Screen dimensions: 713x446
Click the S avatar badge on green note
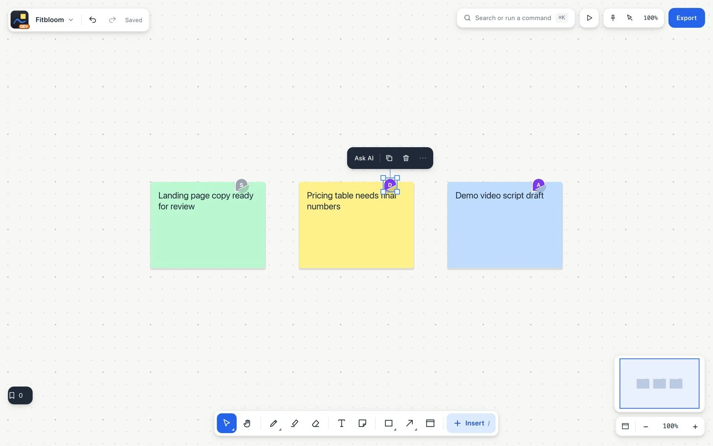pyautogui.click(x=242, y=185)
